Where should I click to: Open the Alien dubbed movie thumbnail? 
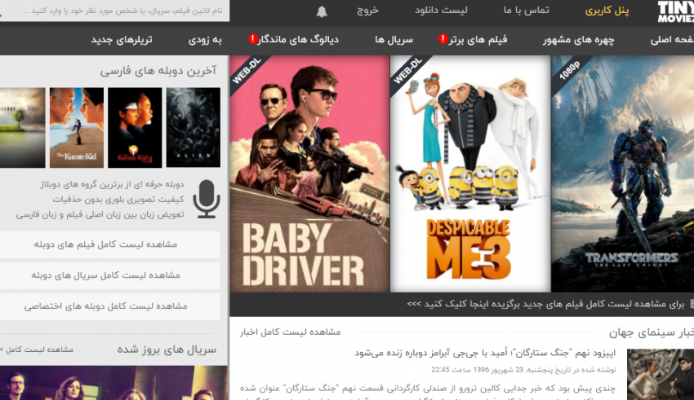(x=194, y=127)
